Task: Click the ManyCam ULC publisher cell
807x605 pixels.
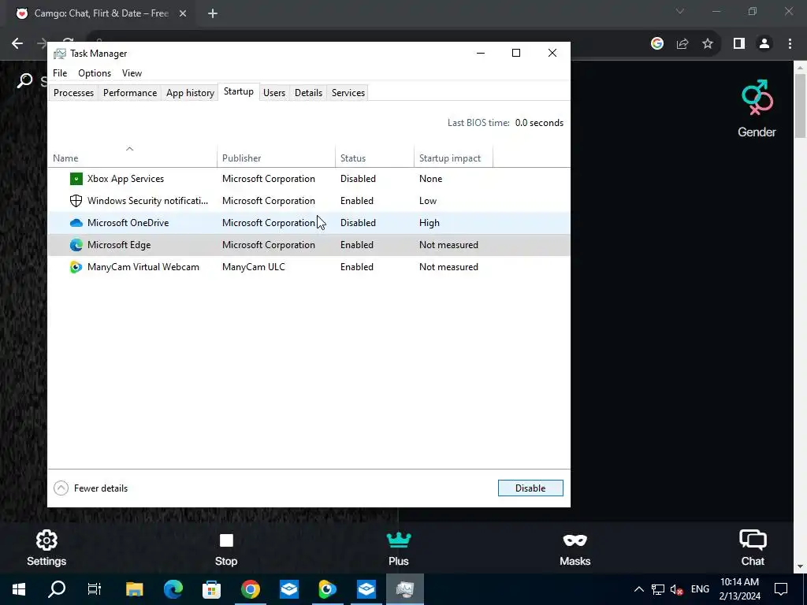Action: click(x=254, y=267)
